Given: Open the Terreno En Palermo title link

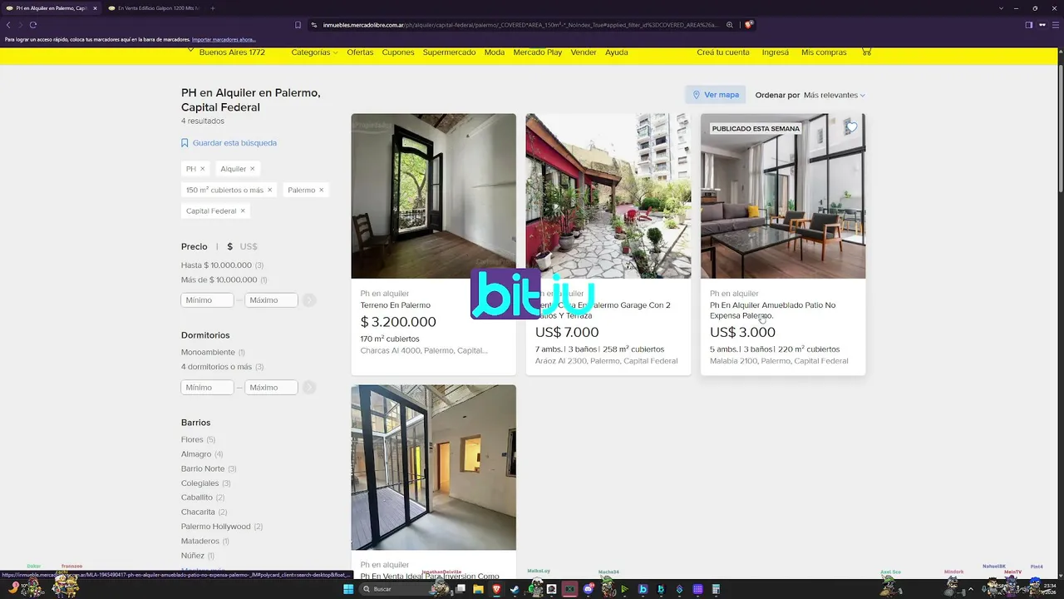Looking at the screenshot, I should 396,305.
